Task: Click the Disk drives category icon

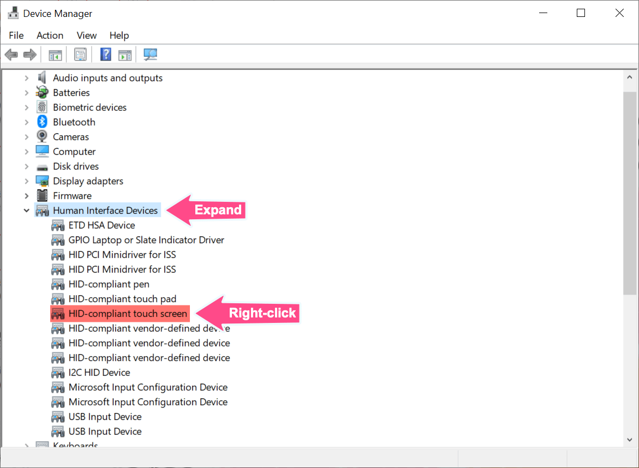Action: click(x=42, y=166)
